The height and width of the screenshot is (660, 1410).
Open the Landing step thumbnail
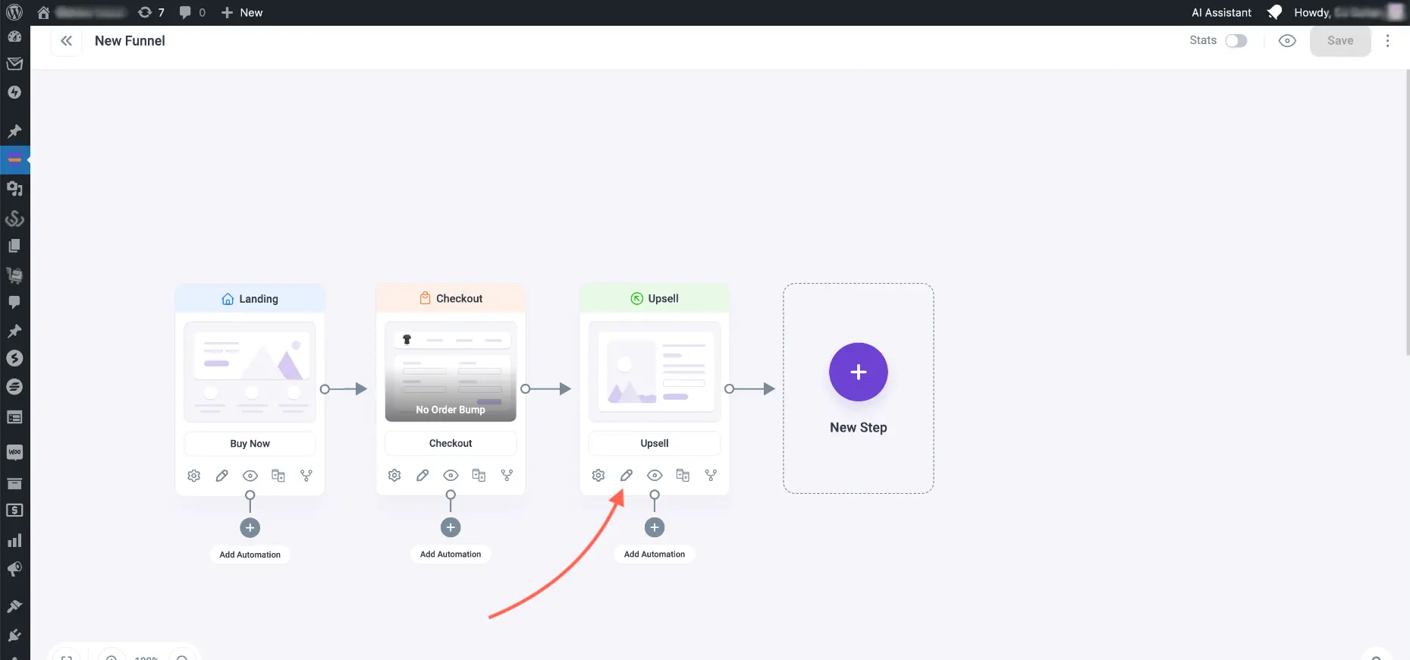coord(250,372)
